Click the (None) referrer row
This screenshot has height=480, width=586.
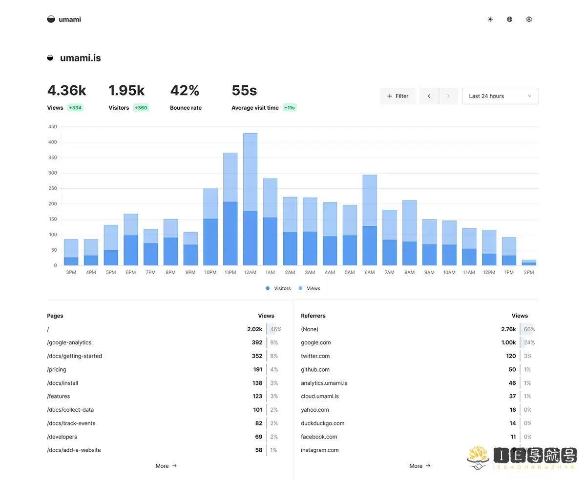pos(420,329)
